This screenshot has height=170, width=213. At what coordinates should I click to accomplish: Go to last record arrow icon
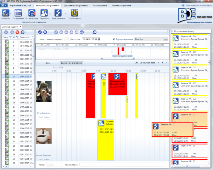[x=77, y=32]
